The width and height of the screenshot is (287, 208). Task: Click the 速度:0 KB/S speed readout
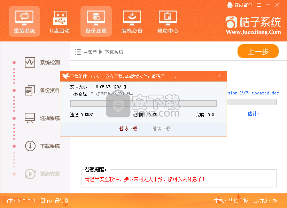coord(82,115)
